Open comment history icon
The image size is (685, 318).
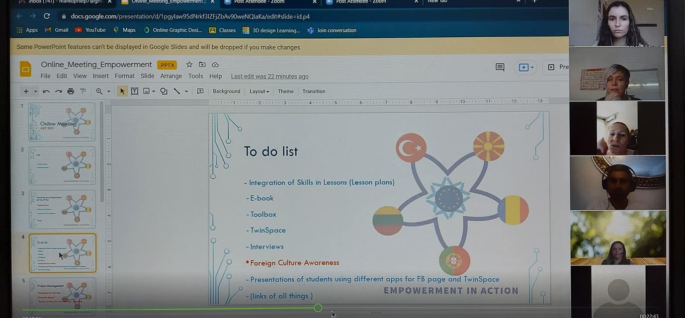coord(500,67)
